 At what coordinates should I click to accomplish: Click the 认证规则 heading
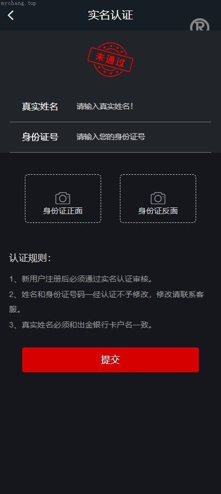[30, 258]
